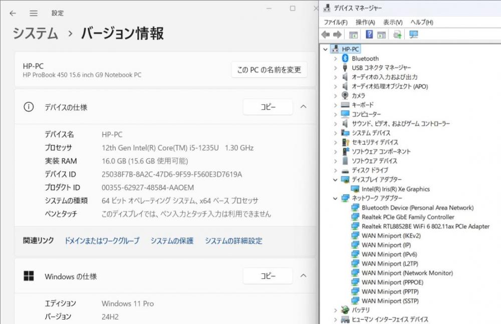Screen dimensions: 501x324
Task: Expand the Bluetooth tree node
Action: click(335, 59)
